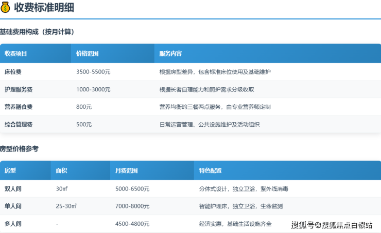
Task: Click the 单人间 room type row
Action: [13, 206]
